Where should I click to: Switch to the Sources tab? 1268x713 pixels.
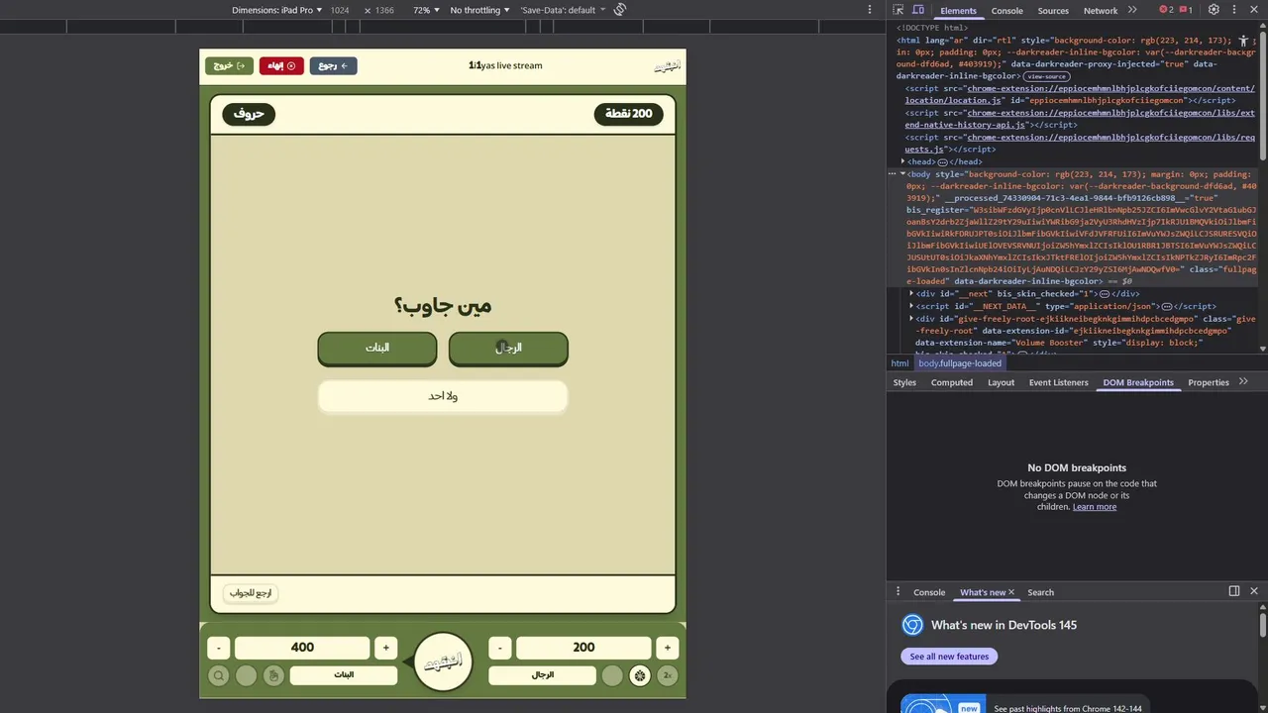[x=1053, y=10]
